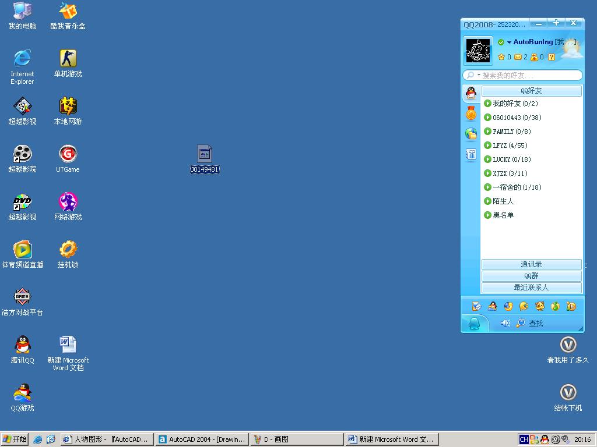
Task: Open the TT browser icon in QQ toolbar
Action: [x=508, y=306]
